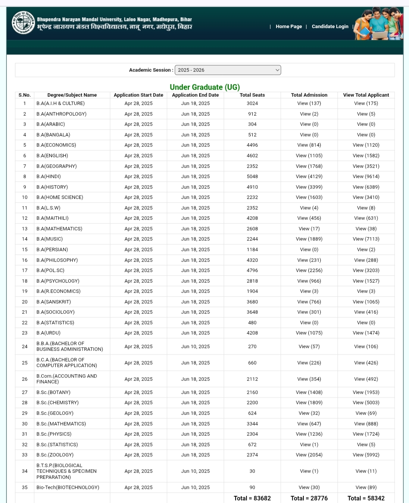
Task: Click View (814) admission for B.A(ECONOMICS)
Action: (x=309, y=145)
